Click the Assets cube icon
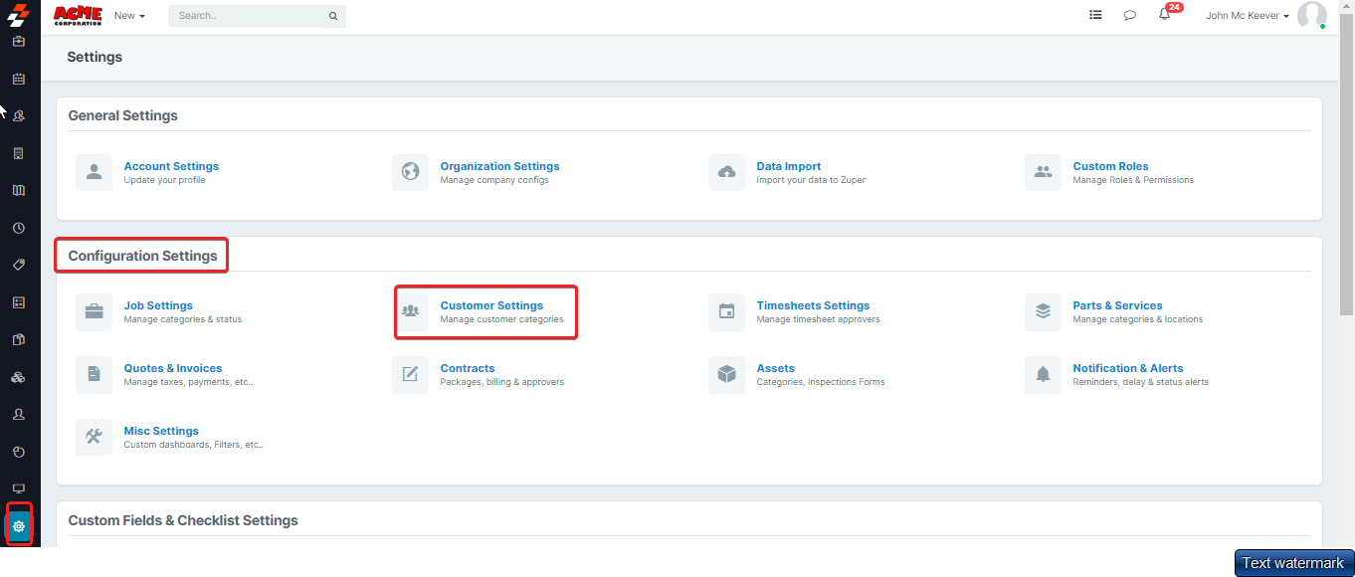The height and width of the screenshot is (577, 1355). [x=726, y=374]
